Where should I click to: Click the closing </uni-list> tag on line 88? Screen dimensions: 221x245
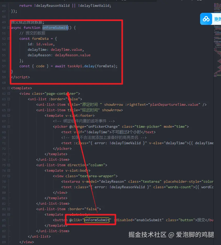point(39,237)
